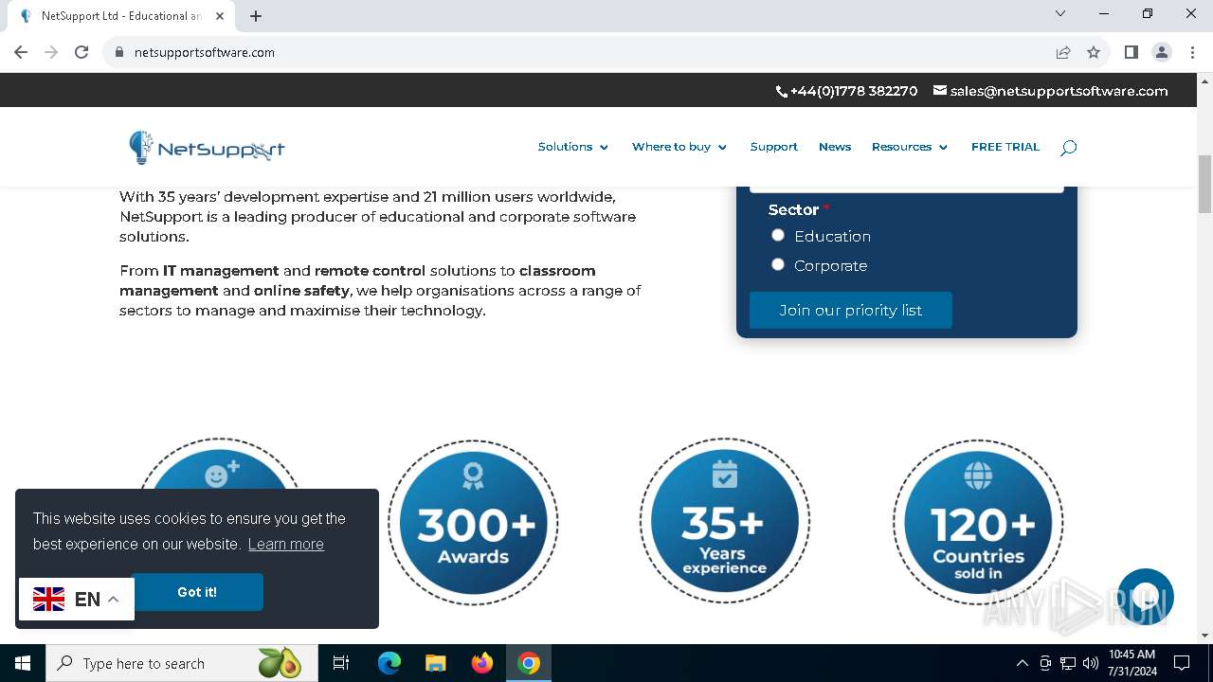Open the network status icon
The height and width of the screenshot is (682, 1213).
coord(1068,663)
